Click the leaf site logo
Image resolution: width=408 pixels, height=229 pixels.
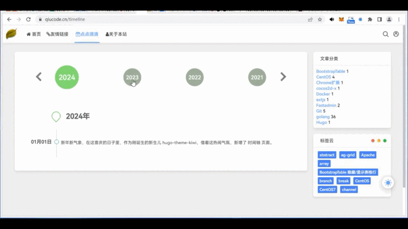[11, 34]
